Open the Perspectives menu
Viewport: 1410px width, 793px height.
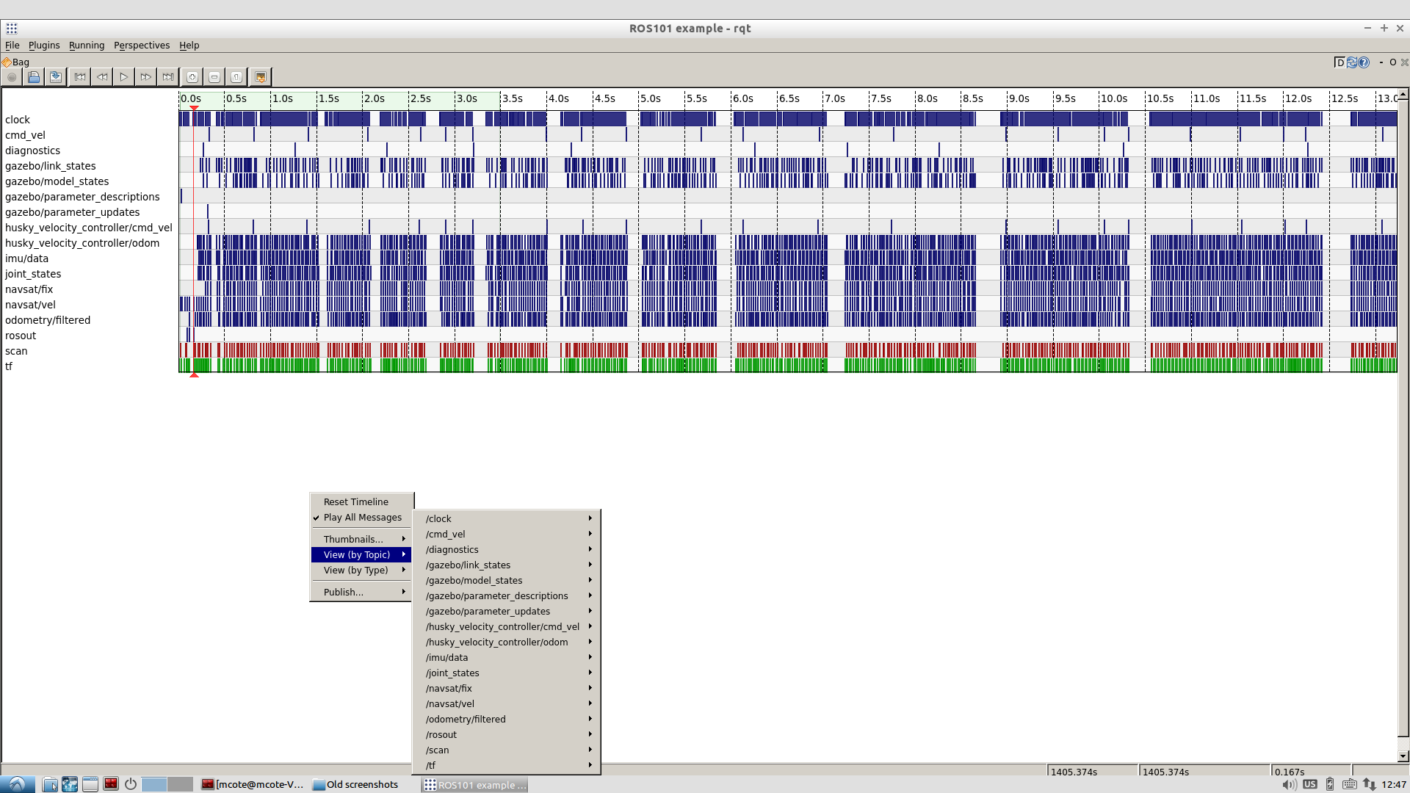(141, 46)
